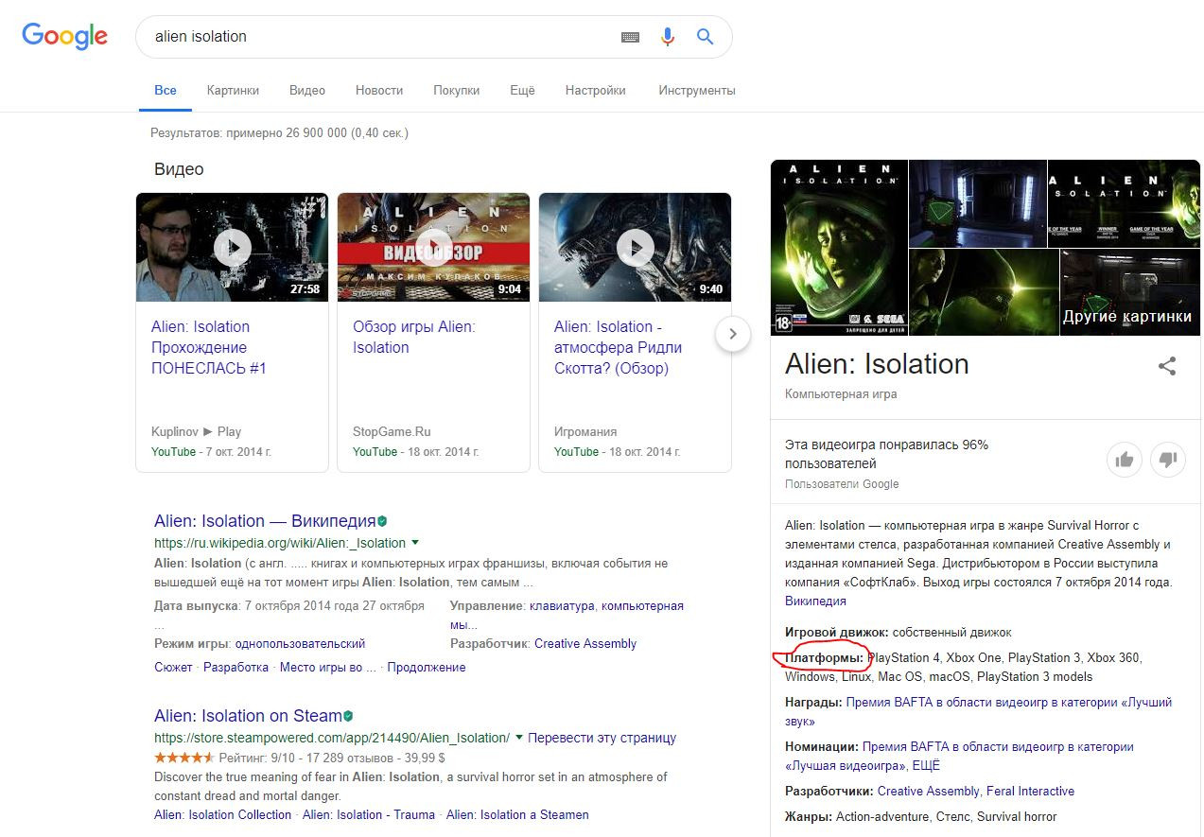Open 'Alien: Isolation Прохождение ПОНЕСЛАСЬ #1' video link
This screenshot has height=837, width=1204.
(x=209, y=347)
